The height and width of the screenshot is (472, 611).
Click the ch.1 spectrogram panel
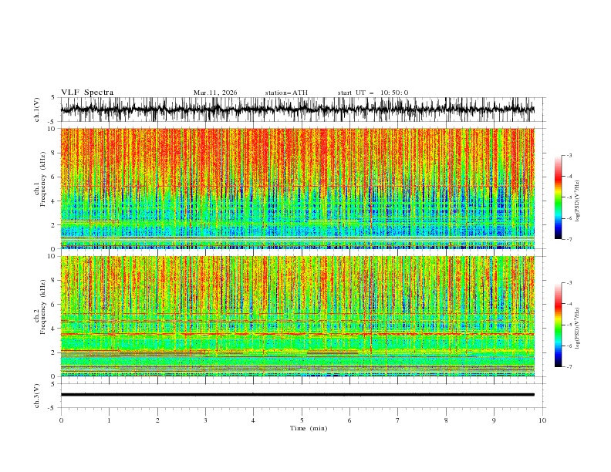coord(297,188)
